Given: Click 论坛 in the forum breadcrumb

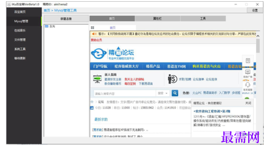Looking at the screenshot, I should 101,102.
